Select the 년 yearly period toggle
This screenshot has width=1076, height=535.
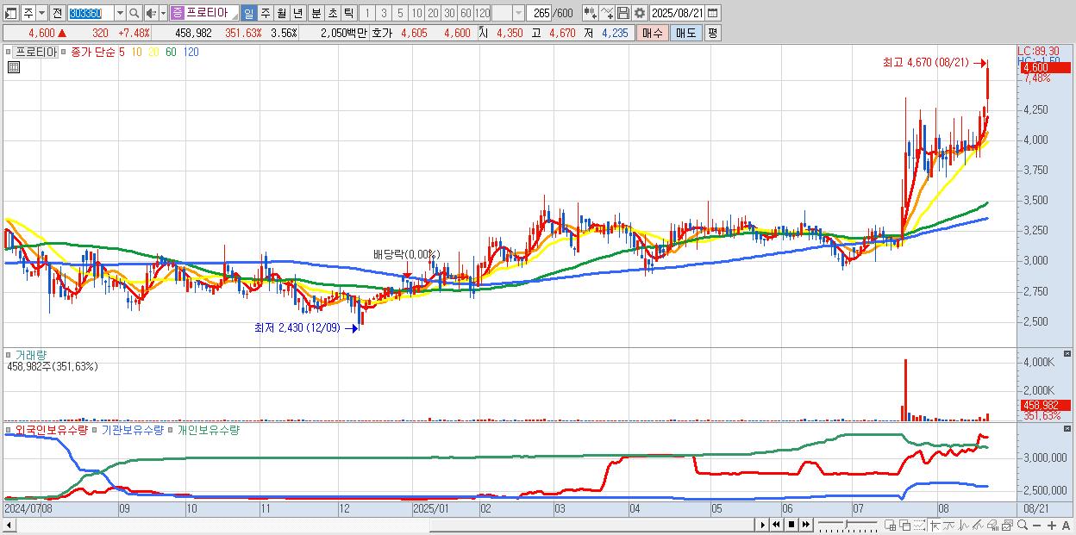(297, 13)
